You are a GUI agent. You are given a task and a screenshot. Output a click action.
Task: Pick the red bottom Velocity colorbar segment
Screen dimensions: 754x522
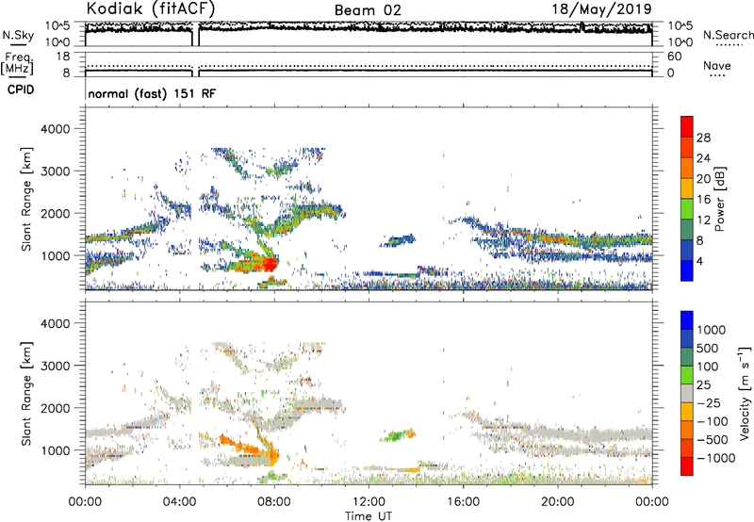click(x=687, y=466)
